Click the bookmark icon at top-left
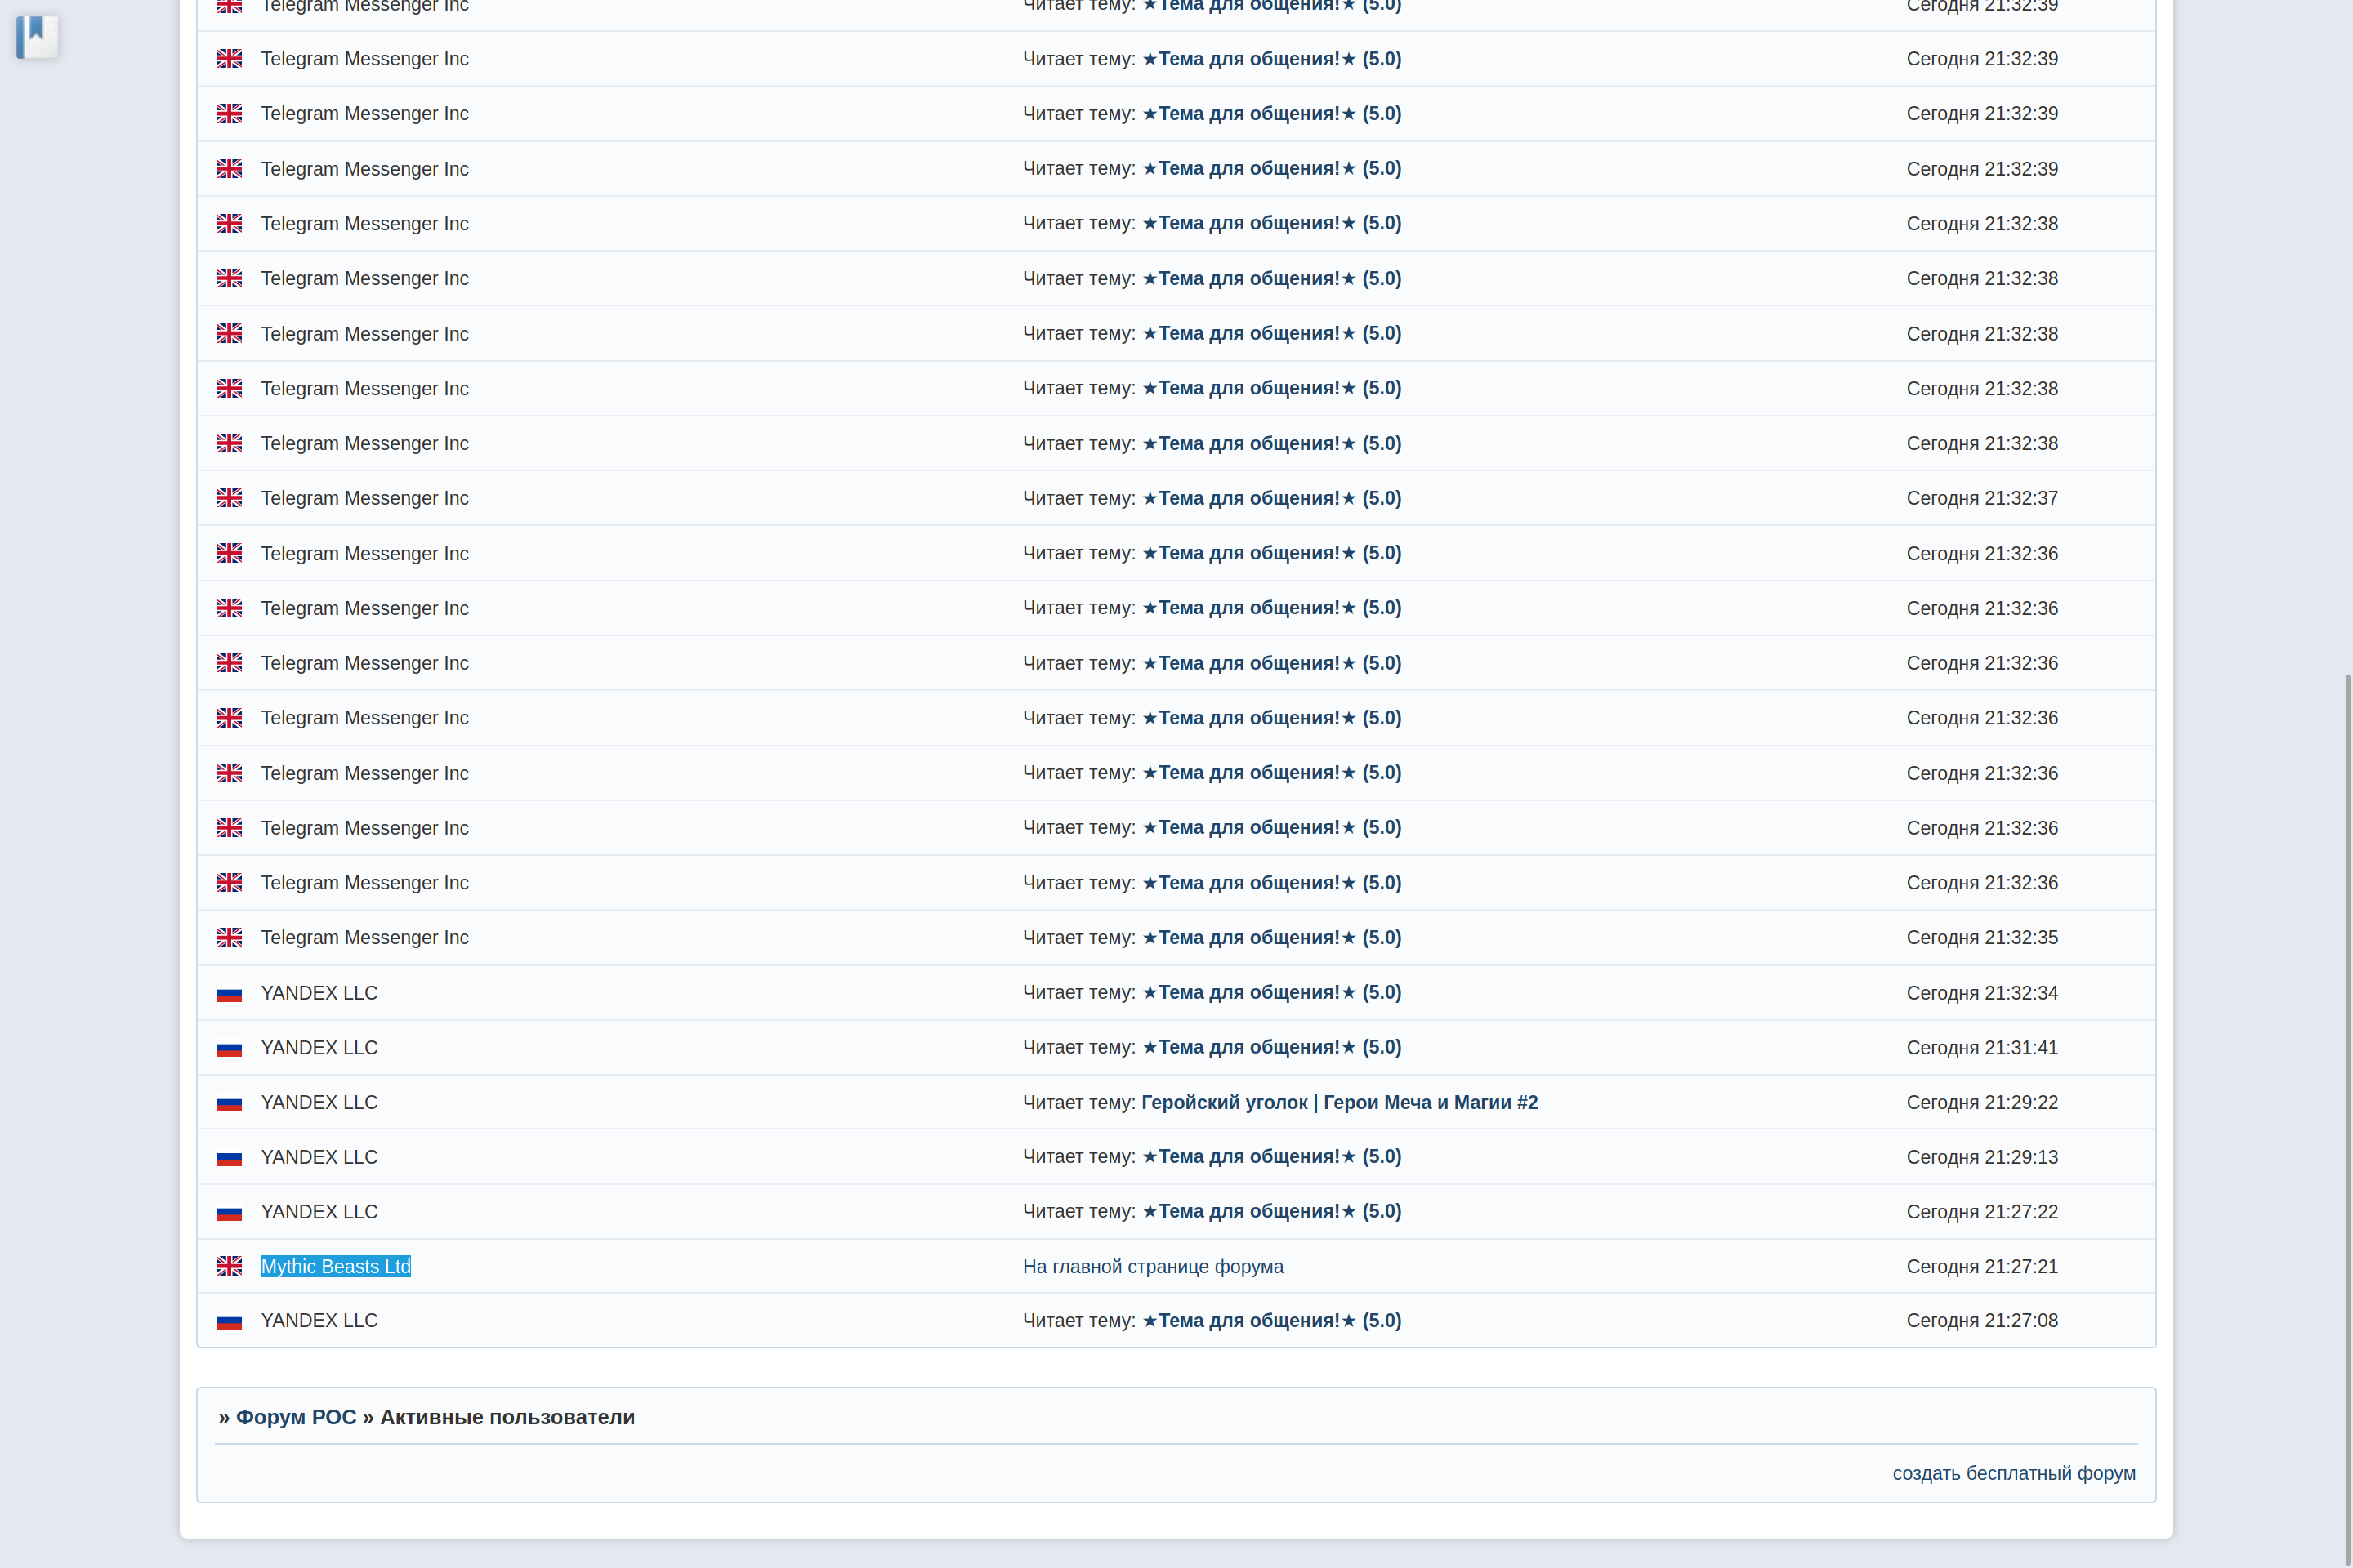Viewport: 2353px width, 1568px height. (37, 36)
